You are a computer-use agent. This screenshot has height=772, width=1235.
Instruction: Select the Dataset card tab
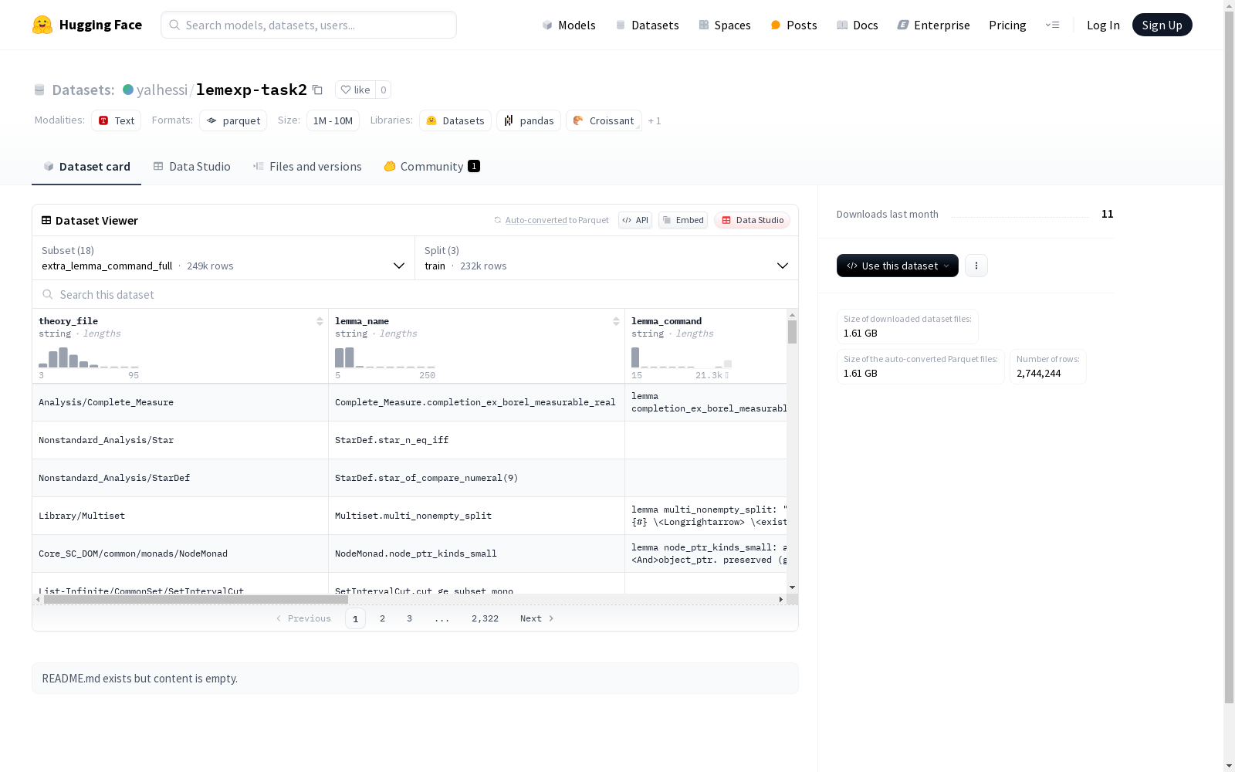86,167
